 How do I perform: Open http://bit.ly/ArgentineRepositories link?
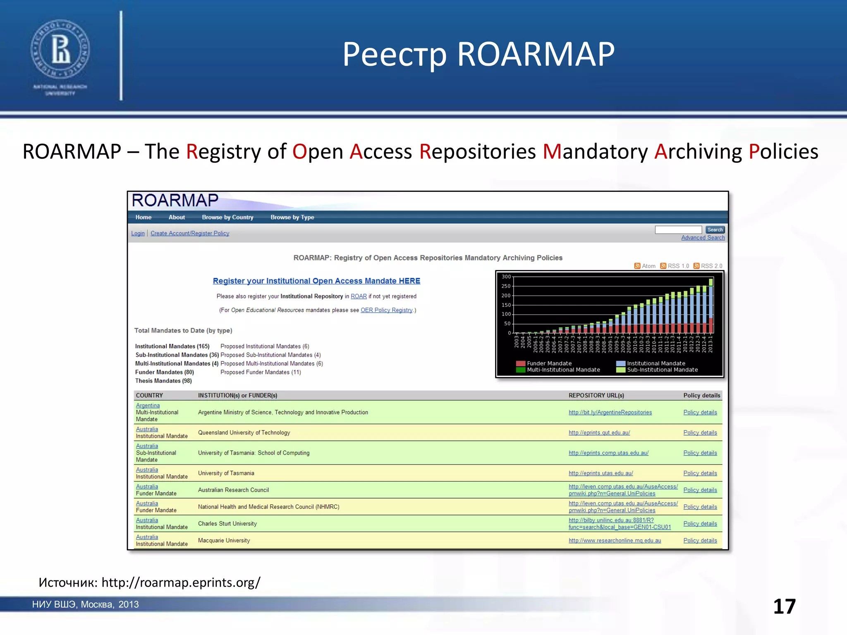pyautogui.click(x=610, y=413)
